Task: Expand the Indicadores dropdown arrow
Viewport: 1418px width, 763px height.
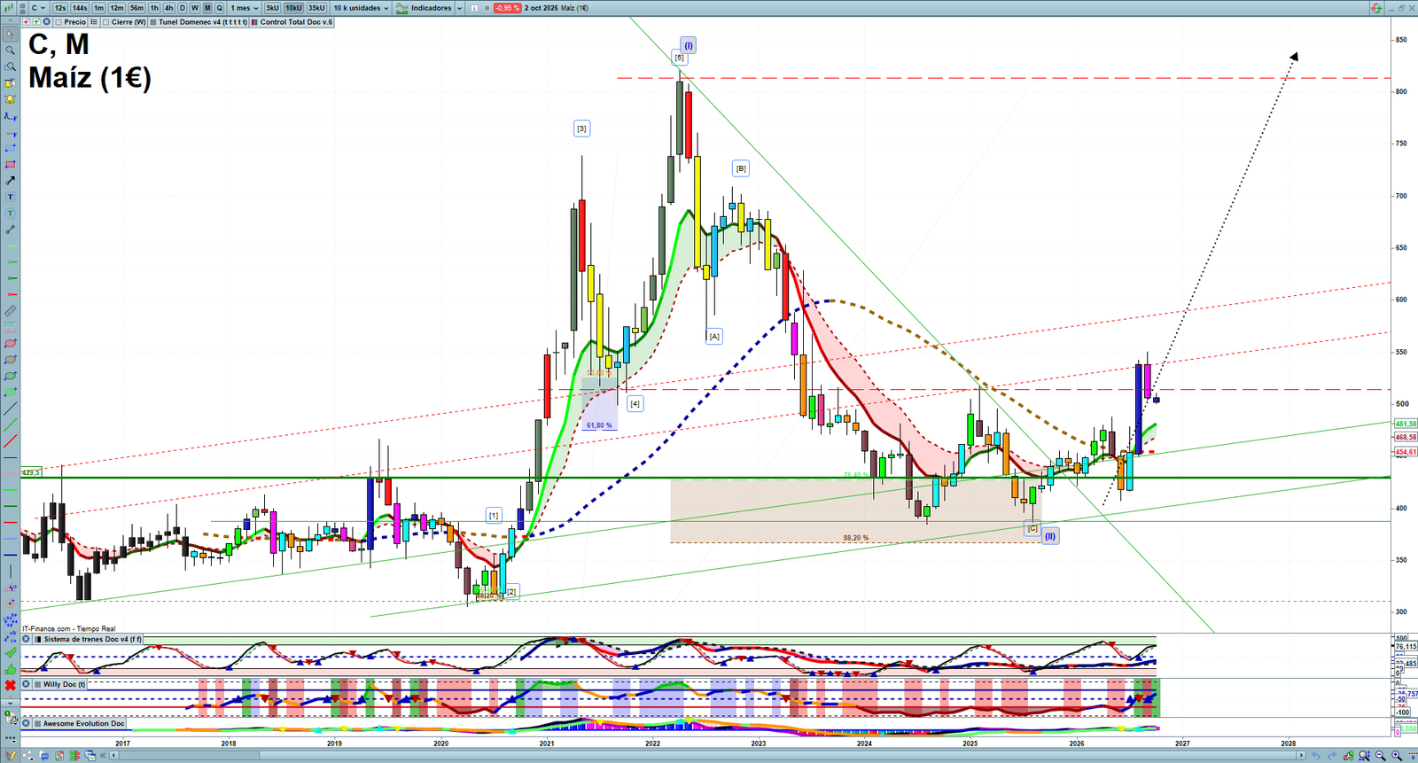Action: click(x=459, y=8)
